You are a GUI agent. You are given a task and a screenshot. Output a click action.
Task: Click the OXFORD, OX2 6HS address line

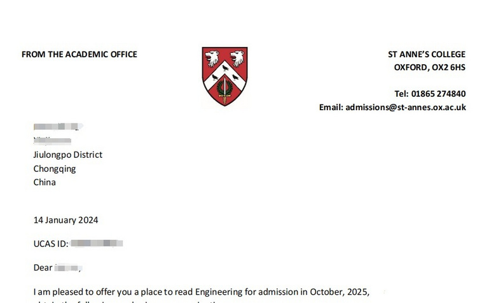(x=430, y=67)
